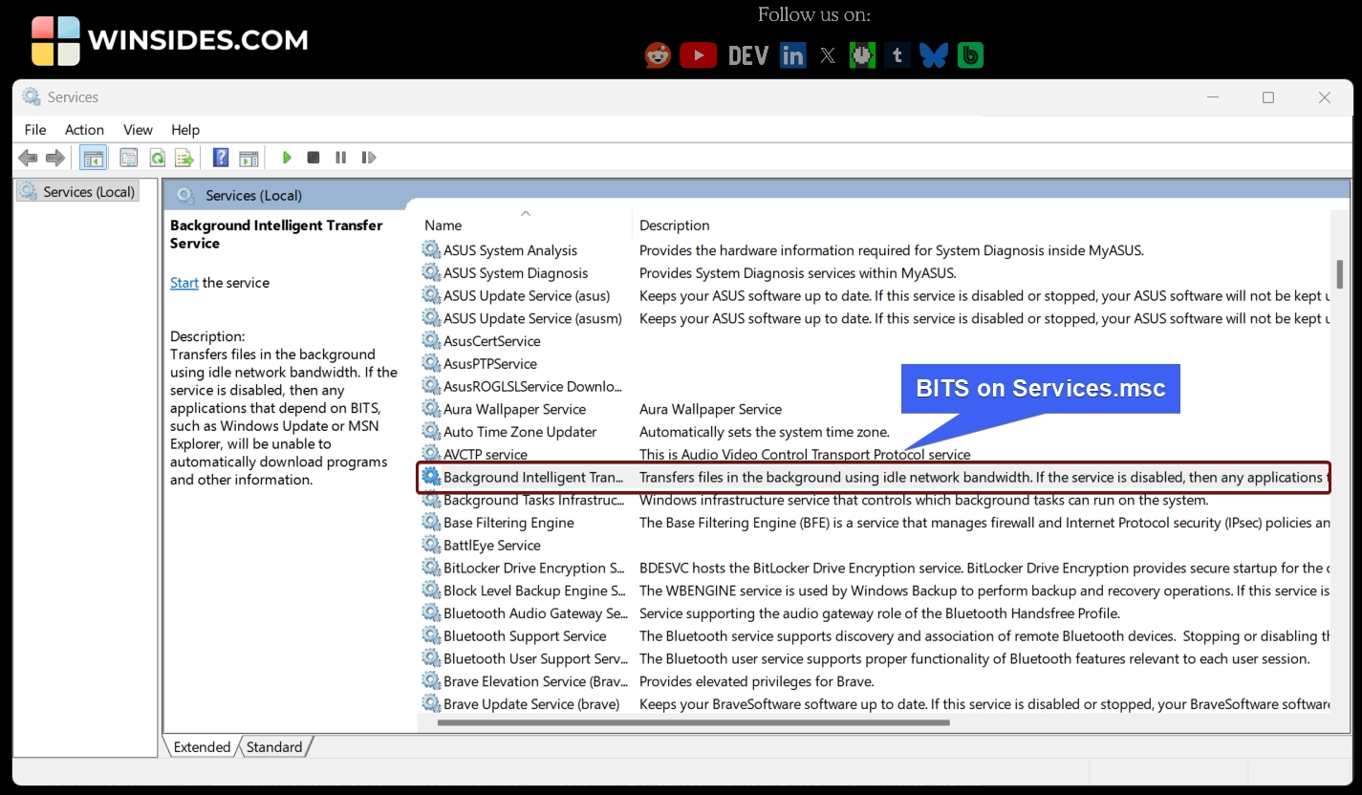The image size is (1362, 795).
Task: Toggle the Show/Hide Action Pane icon
Action: [x=249, y=158]
